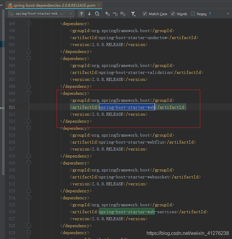Collapse fold marker at line 513
Image resolution: width=232 pixels, height=239 pixels.
pos(29,121)
